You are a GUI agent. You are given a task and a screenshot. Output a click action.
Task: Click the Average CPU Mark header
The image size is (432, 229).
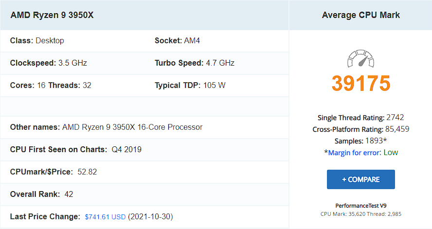click(x=360, y=15)
